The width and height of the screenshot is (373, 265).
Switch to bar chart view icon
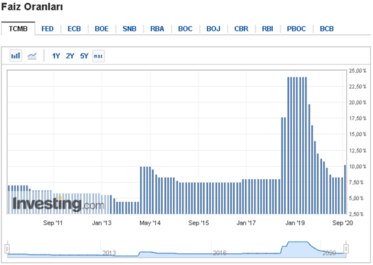pyautogui.click(x=16, y=56)
